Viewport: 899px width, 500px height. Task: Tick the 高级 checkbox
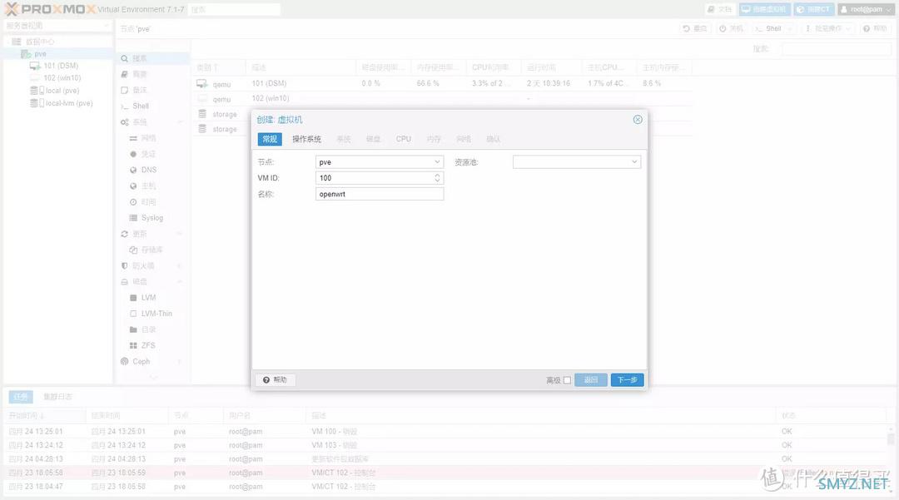567,380
